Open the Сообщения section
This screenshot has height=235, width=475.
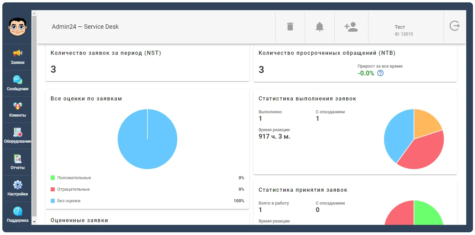click(17, 84)
